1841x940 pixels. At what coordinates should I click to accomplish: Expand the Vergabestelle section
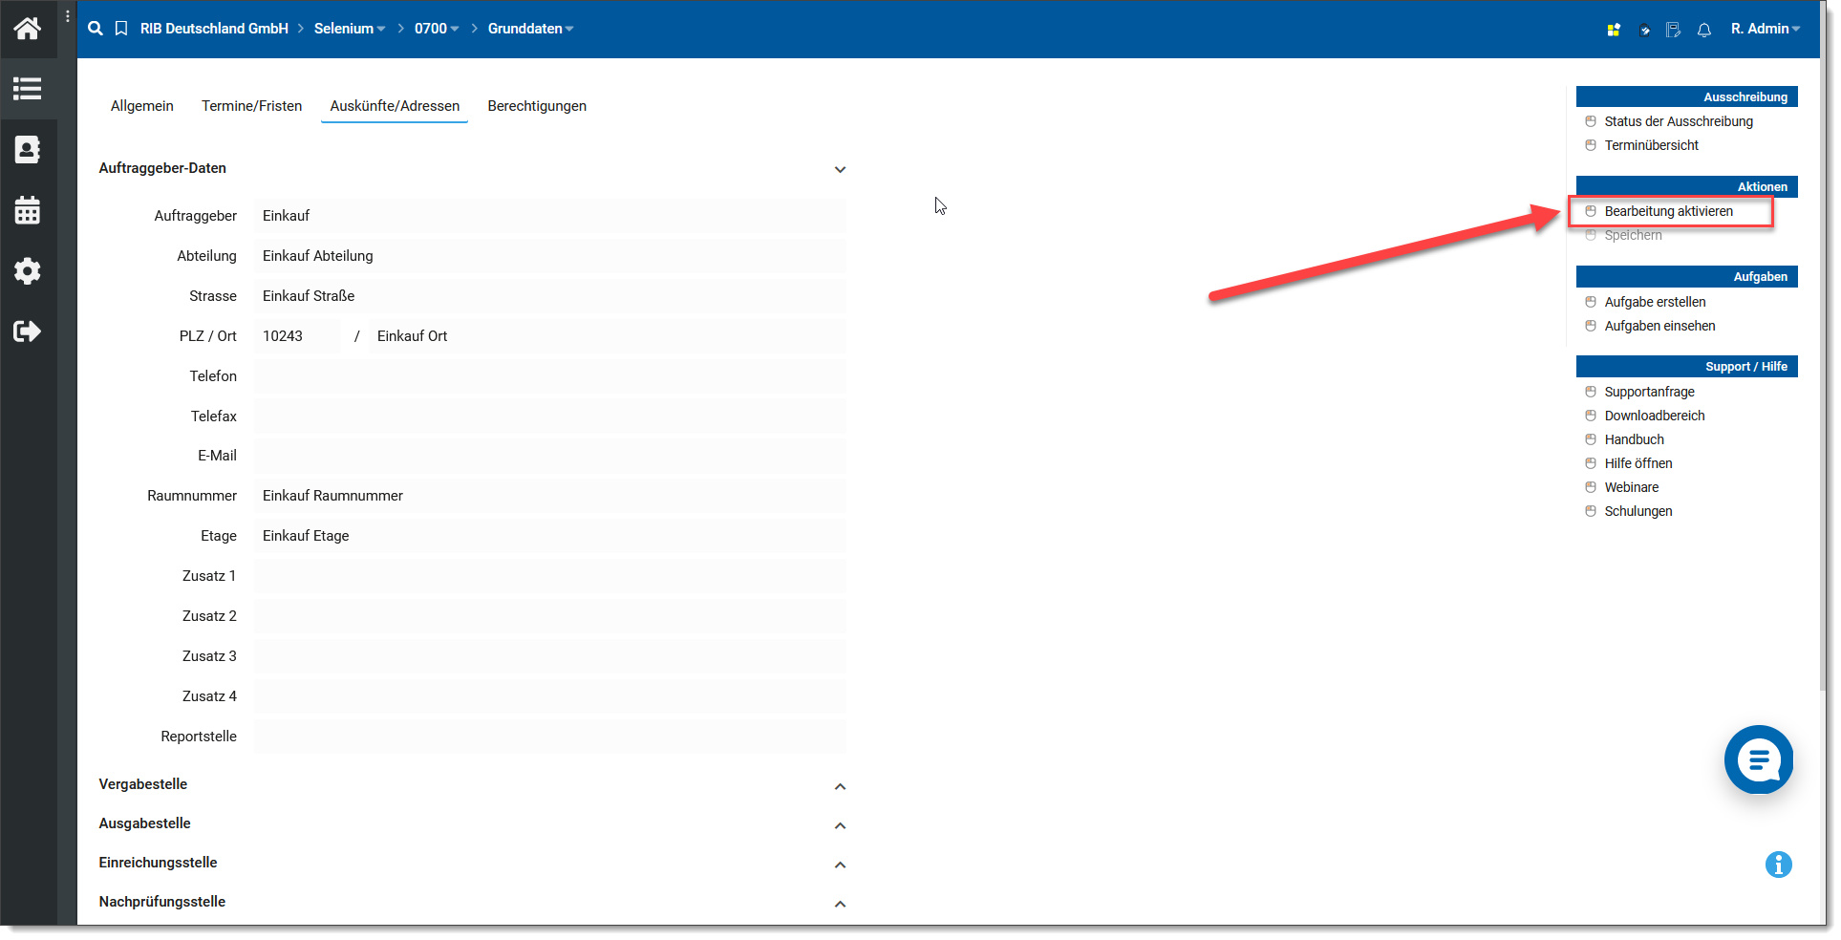(x=840, y=786)
